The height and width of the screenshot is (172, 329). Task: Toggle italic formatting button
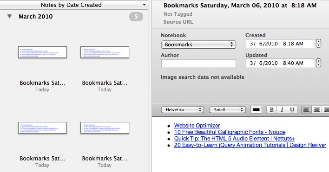(282, 110)
